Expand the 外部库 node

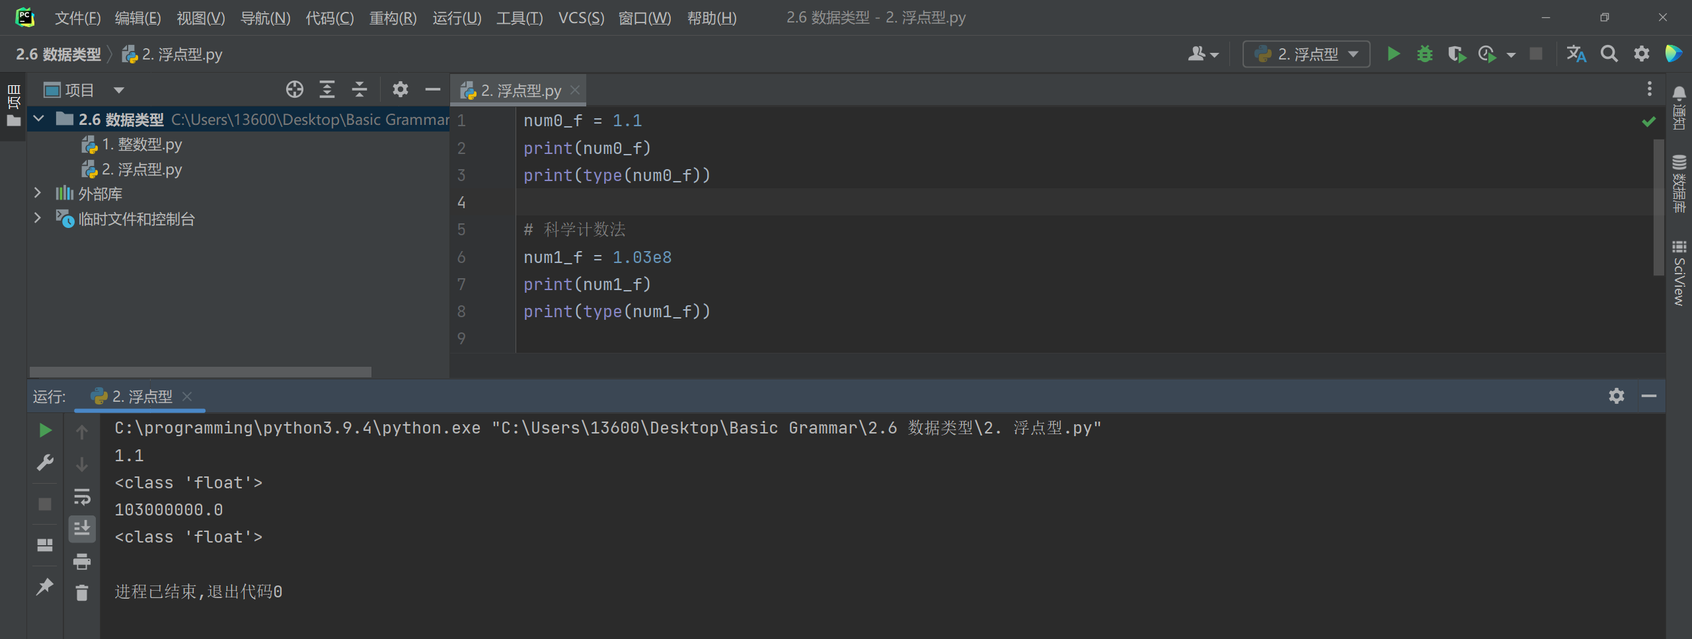click(x=38, y=193)
